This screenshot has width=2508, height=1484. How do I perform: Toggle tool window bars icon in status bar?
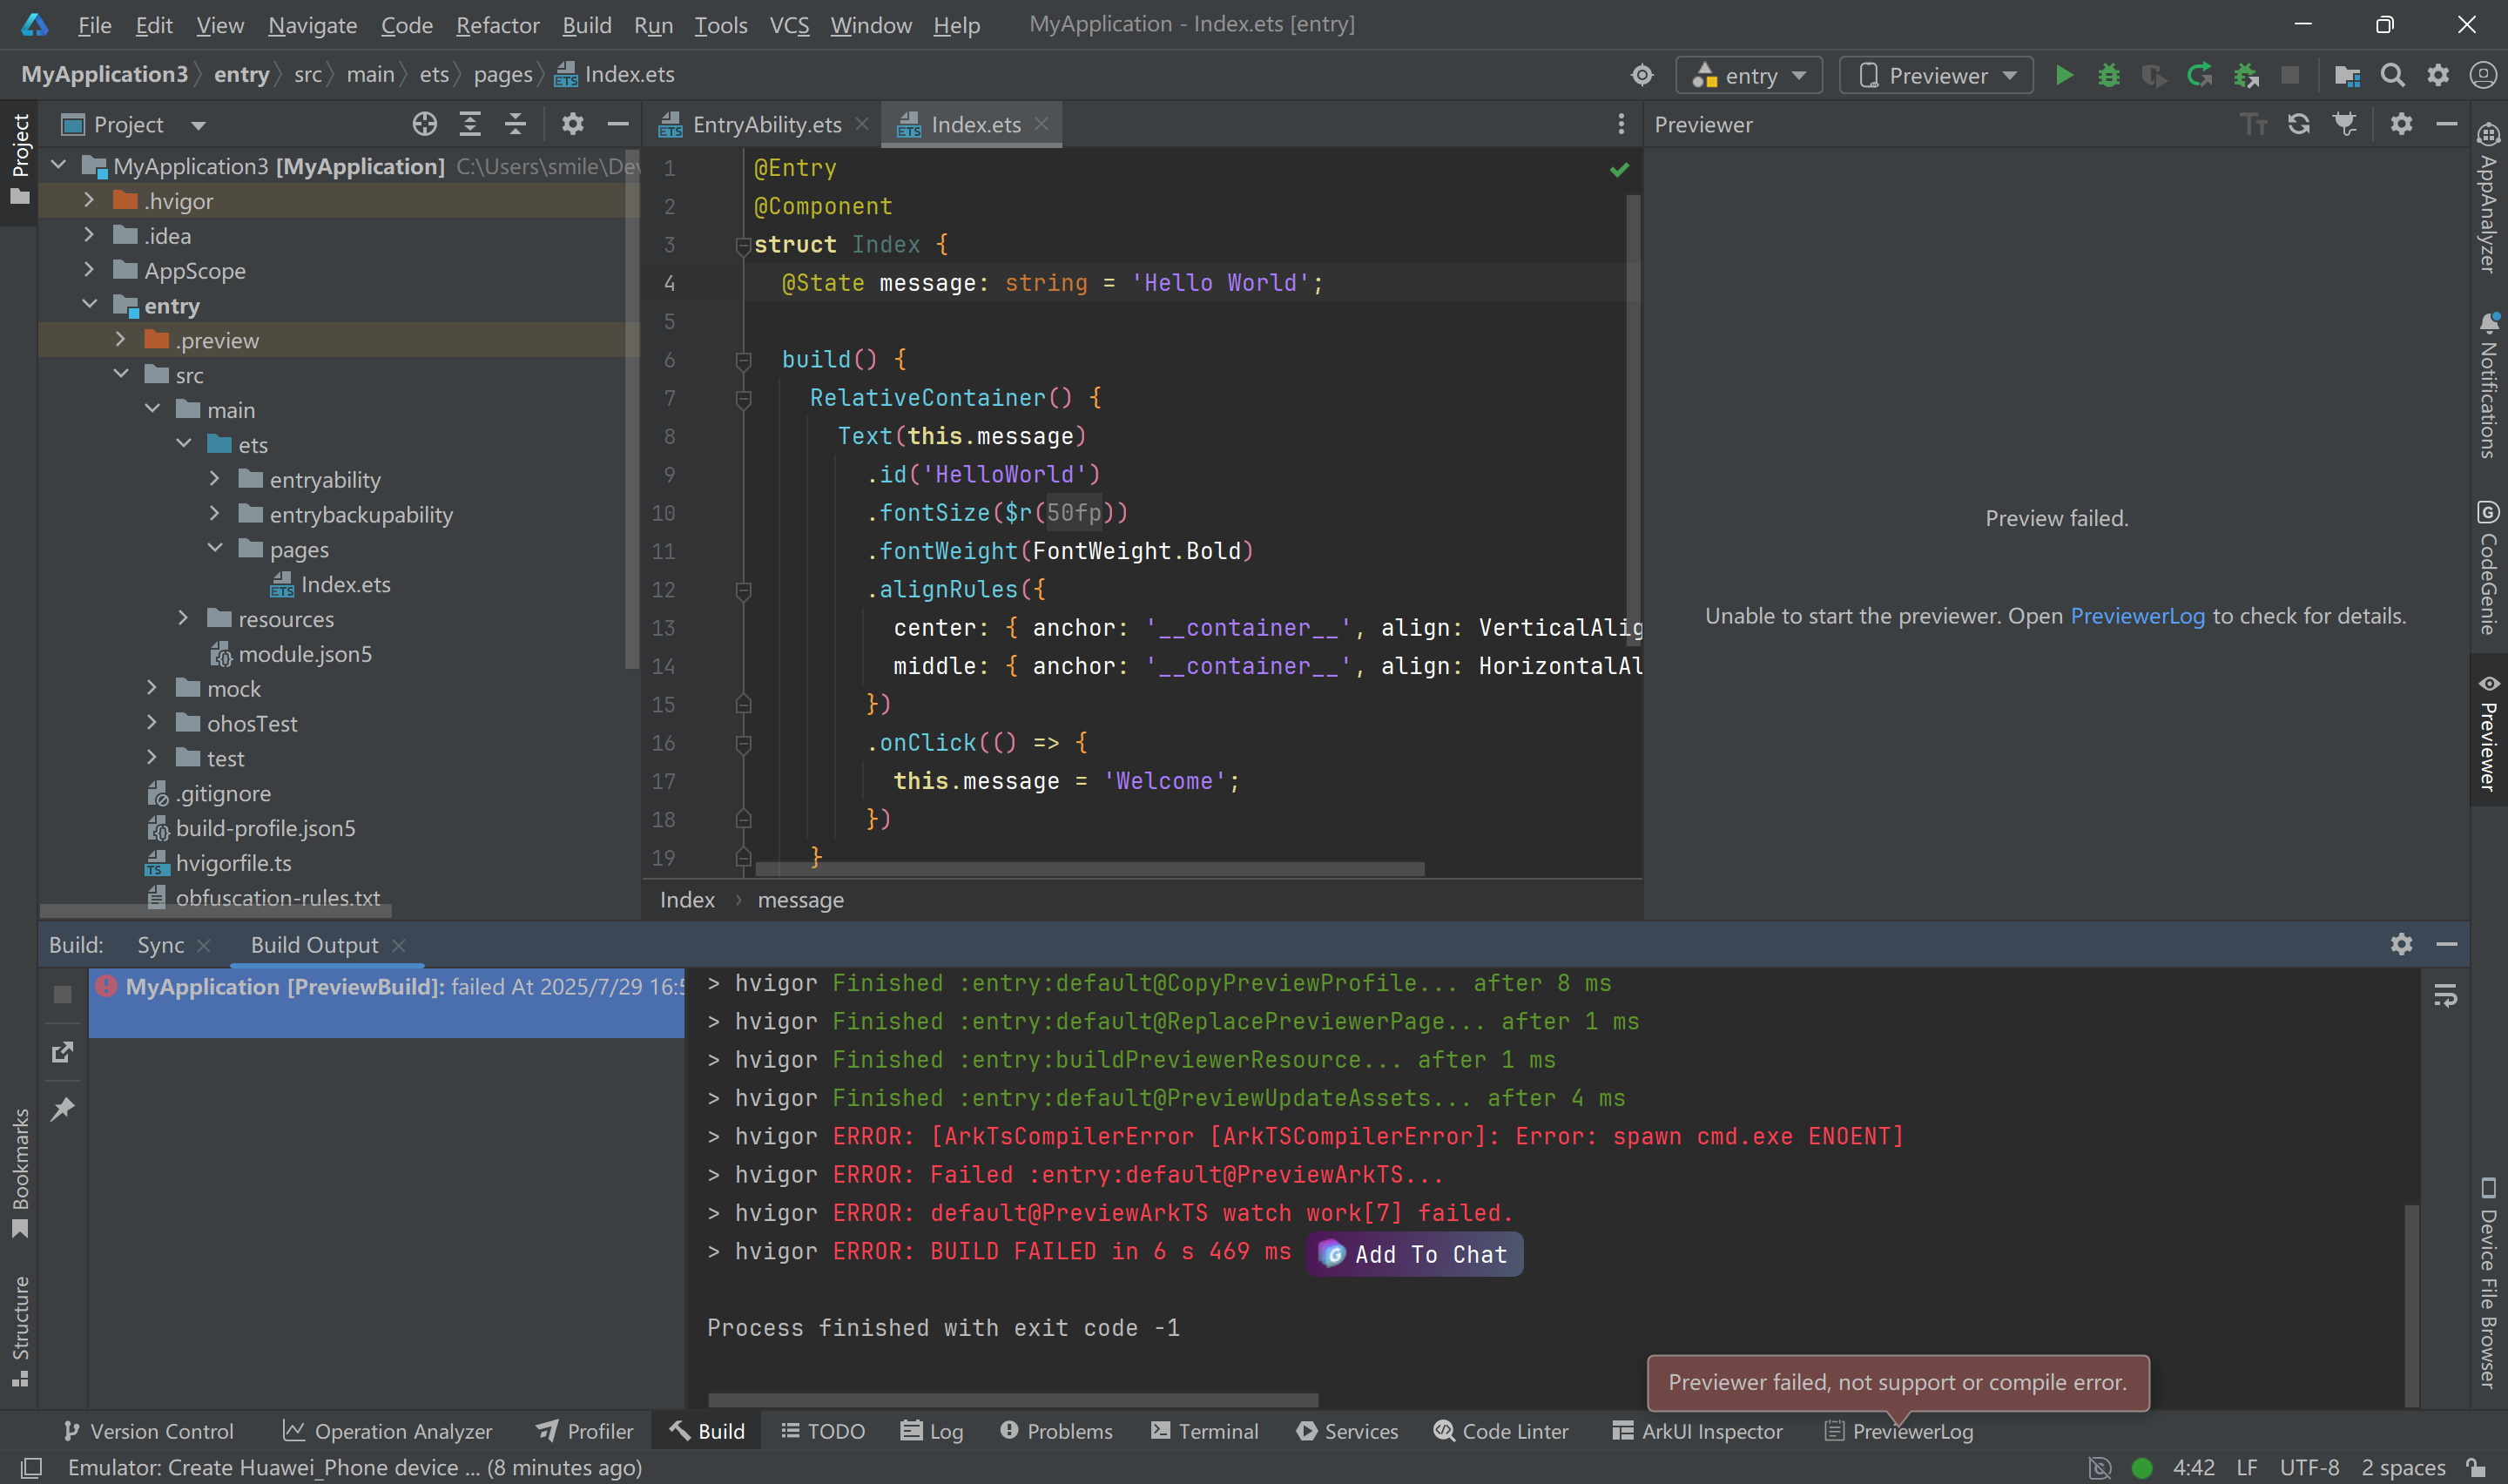click(31, 1467)
